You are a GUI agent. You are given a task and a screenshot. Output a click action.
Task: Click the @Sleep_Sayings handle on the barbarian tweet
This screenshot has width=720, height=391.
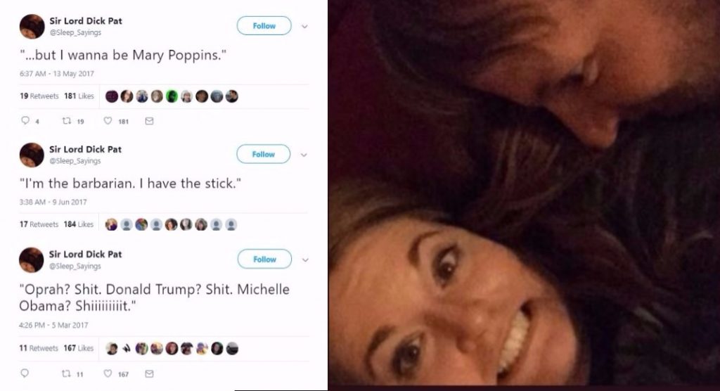click(75, 161)
